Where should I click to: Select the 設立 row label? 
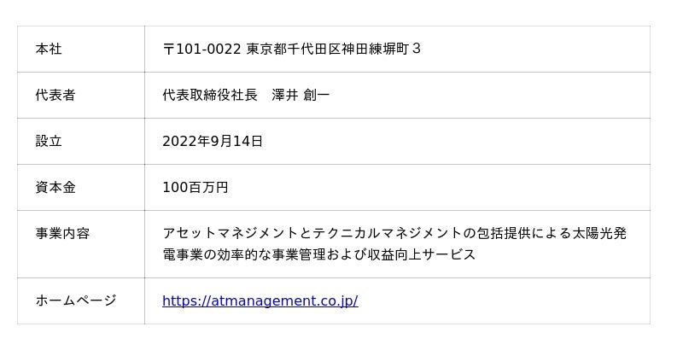49,142
